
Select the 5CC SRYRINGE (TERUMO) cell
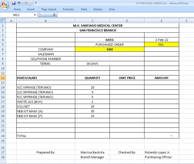46,97
